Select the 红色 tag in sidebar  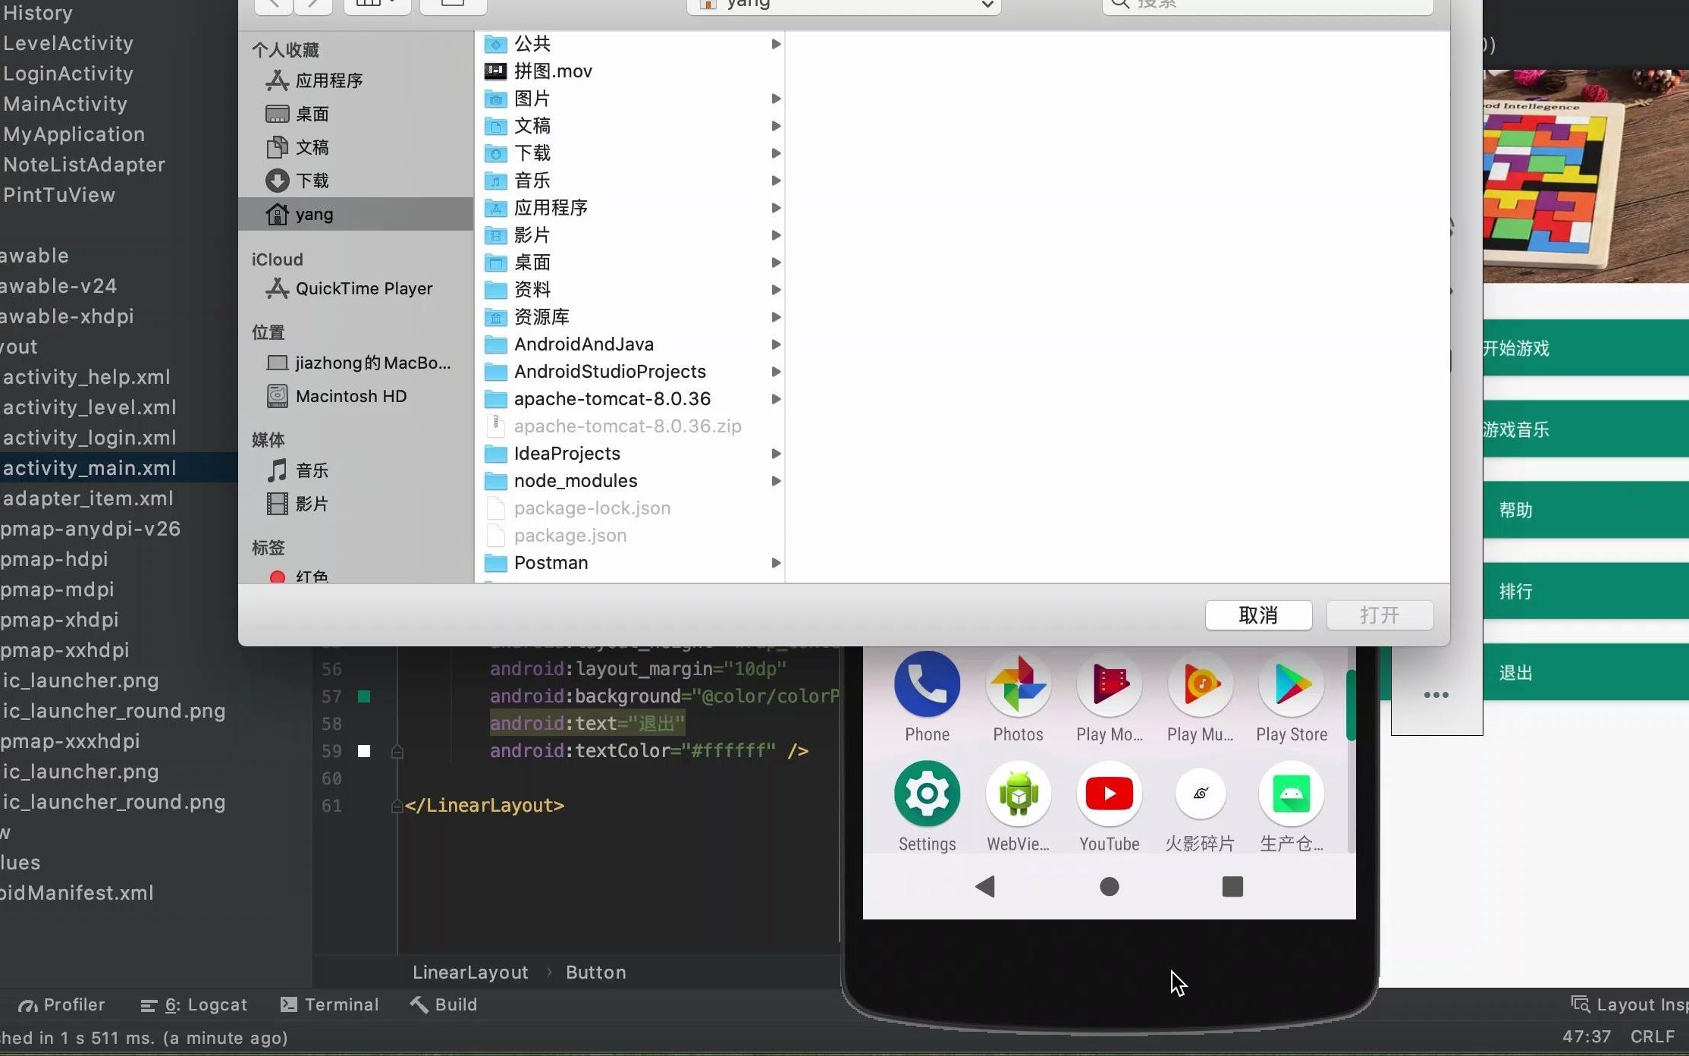(311, 575)
